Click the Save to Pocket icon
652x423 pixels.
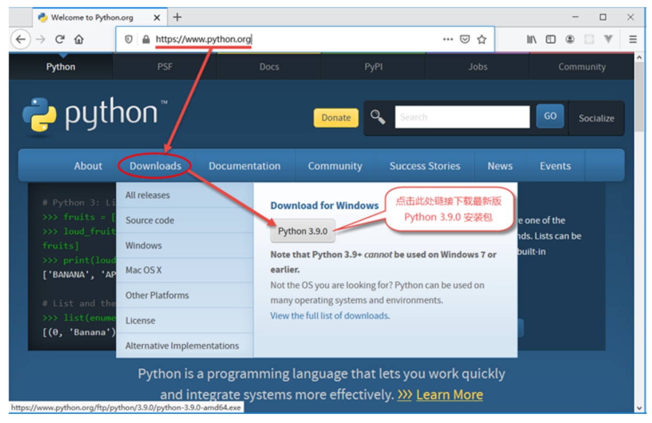(x=465, y=39)
